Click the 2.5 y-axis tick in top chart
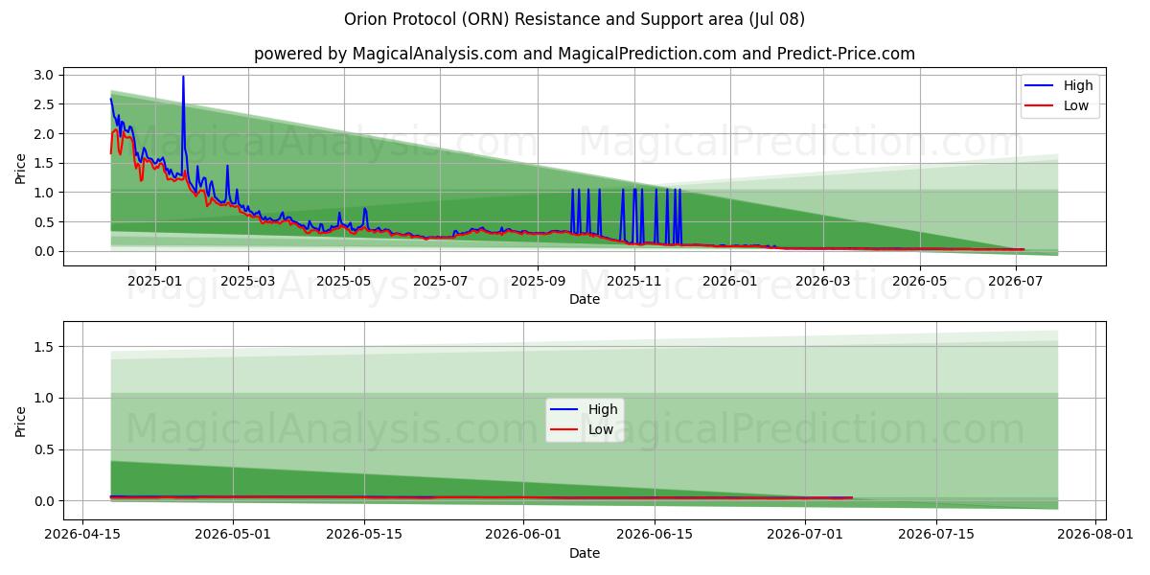 click(46, 104)
